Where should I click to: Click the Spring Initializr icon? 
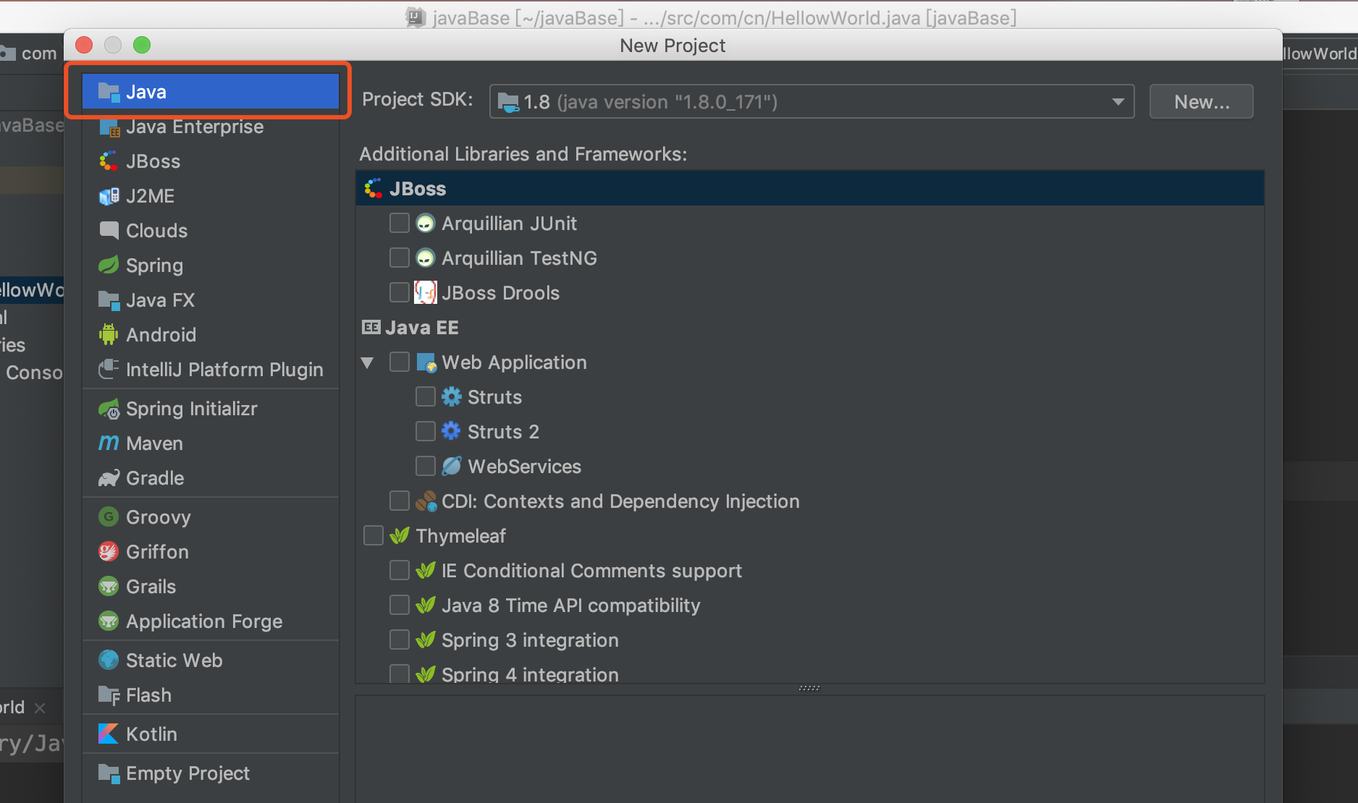tap(109, 409)
